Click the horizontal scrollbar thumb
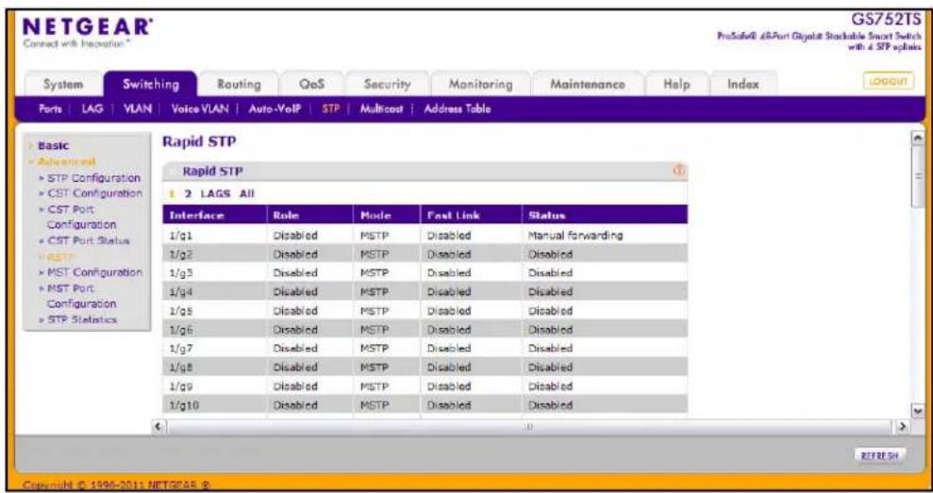This screenshot has width=933, height=493. [529, 426]
